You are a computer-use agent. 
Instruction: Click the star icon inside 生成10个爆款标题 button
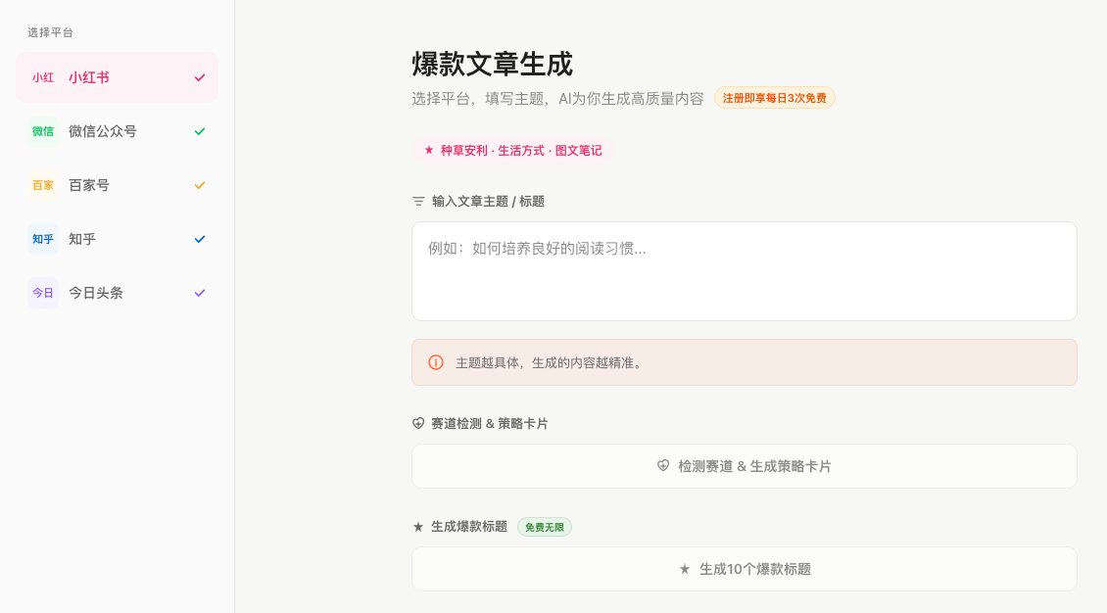coord(684,569)
